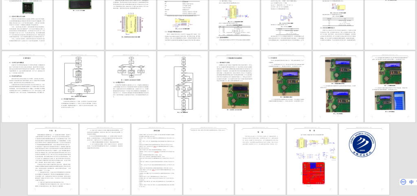
Task: Click the 6 结论 heading
Action: point(53,131)
